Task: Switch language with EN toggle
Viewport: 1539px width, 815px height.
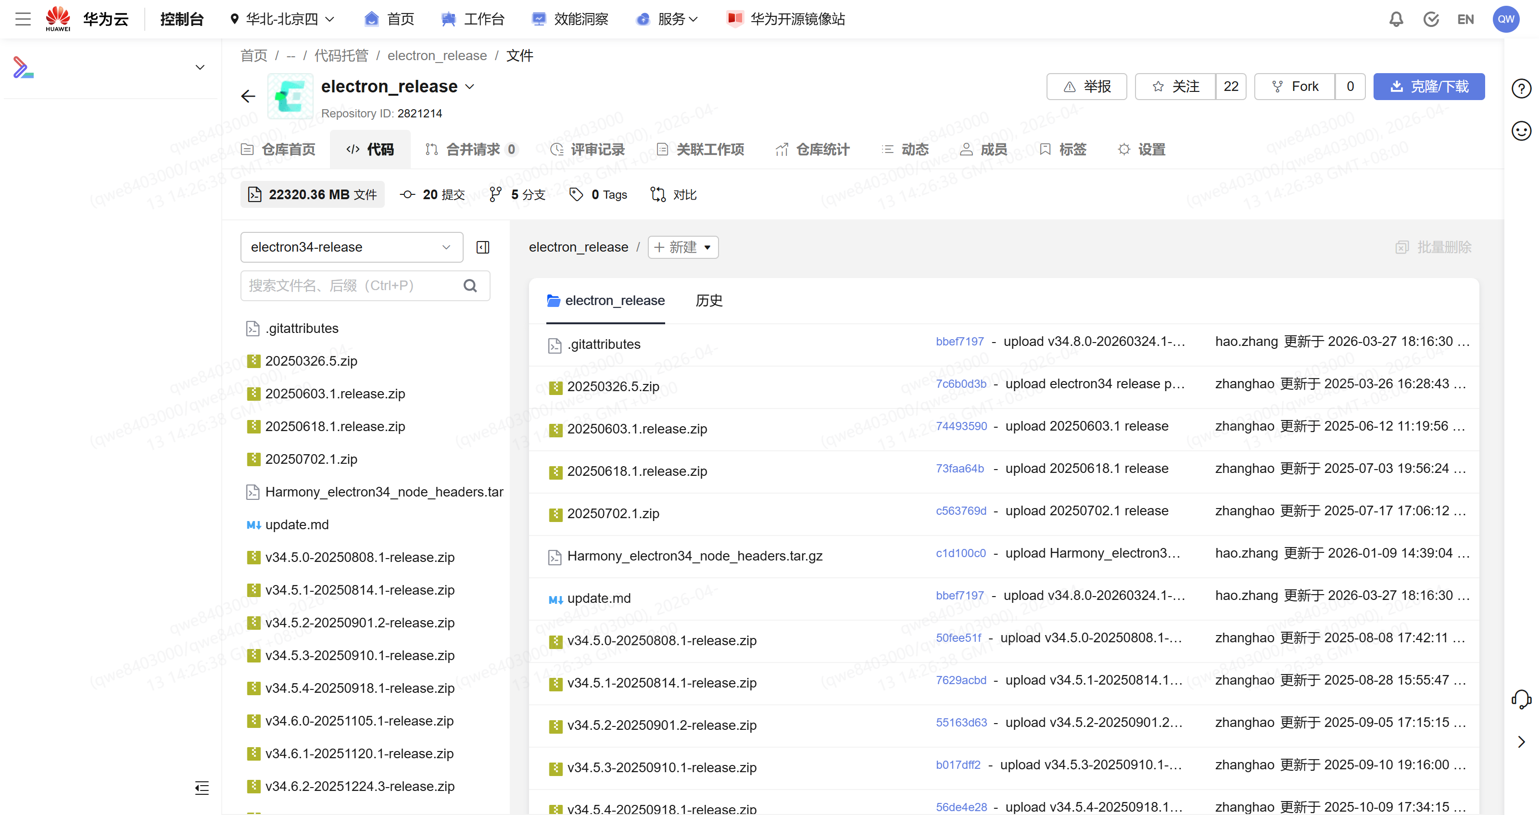Action: pyautogui.click(x=1465, y=19)
